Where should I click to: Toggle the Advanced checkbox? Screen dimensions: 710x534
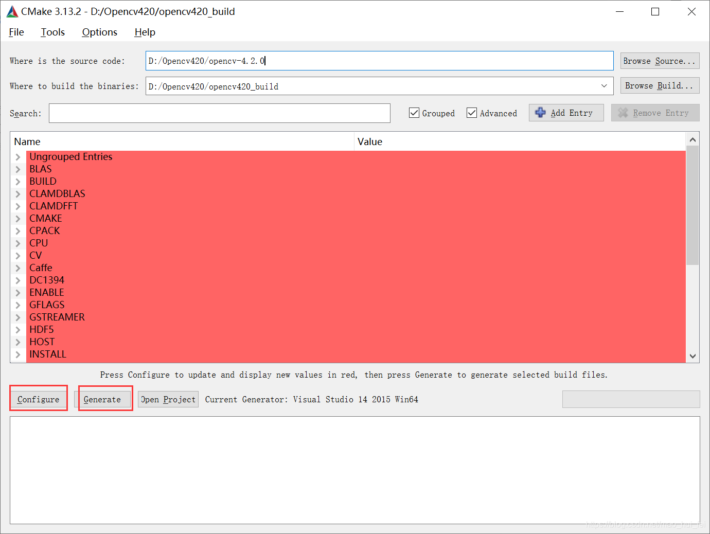[x=472, y=113]
